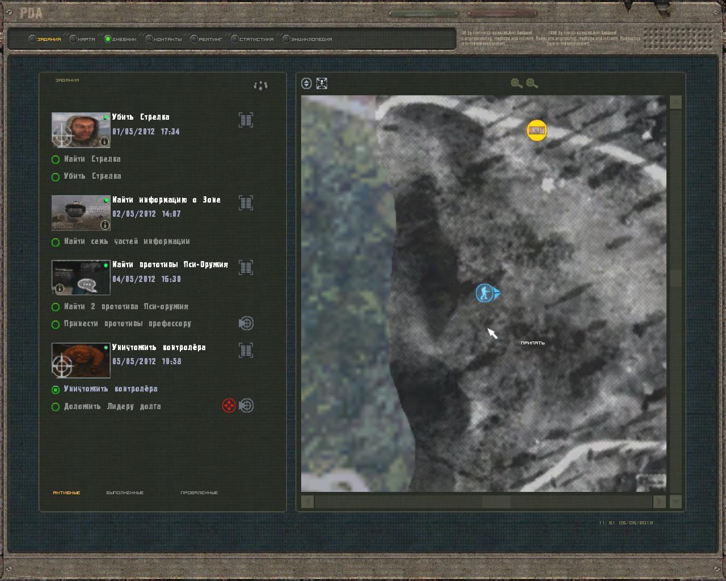Click the Уничтожить контролёра task title heading
The image size is (726, 581).
(159, 347)
